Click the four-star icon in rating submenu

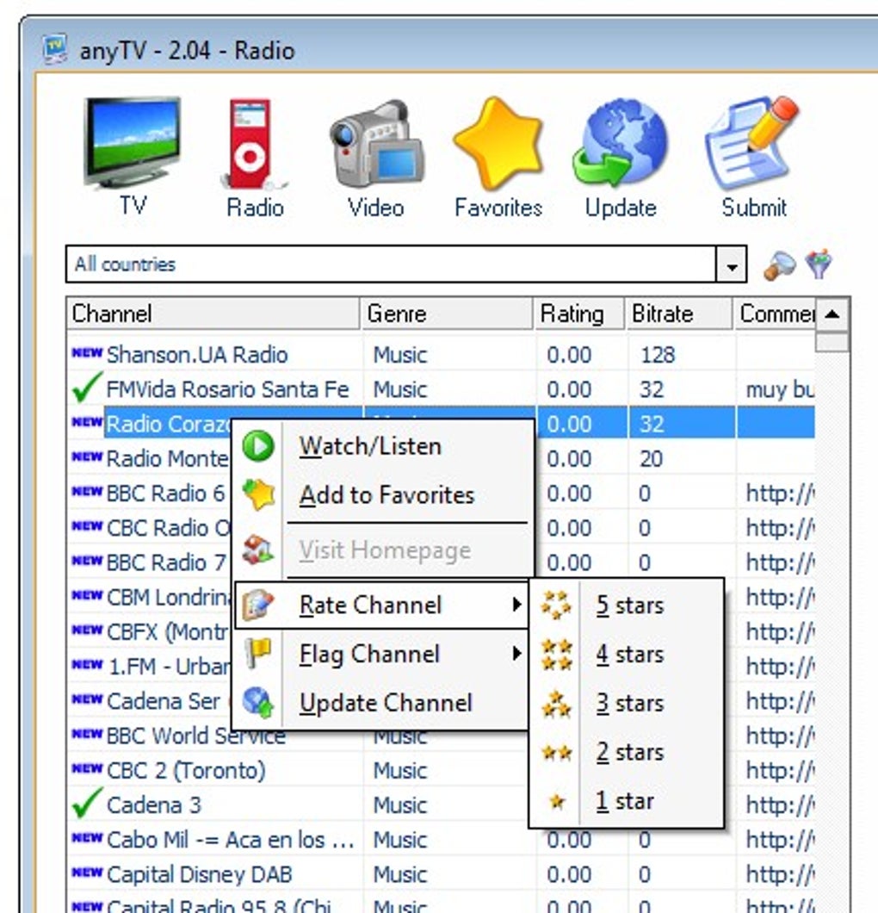557,655
